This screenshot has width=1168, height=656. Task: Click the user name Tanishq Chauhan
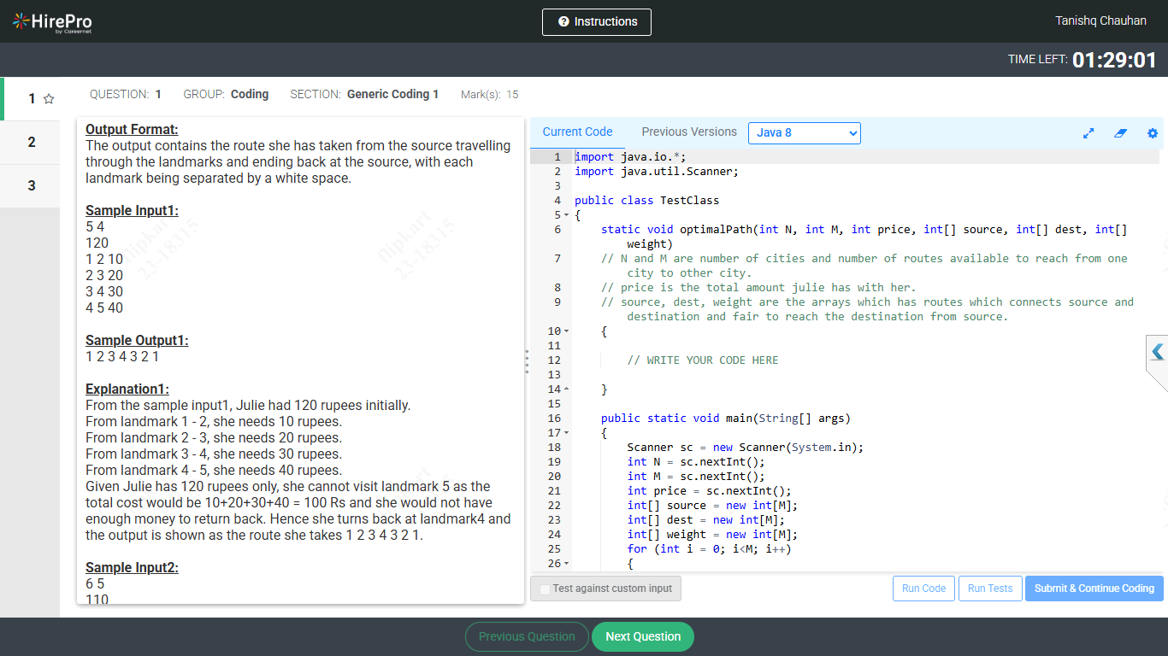tap(1101, 20)
